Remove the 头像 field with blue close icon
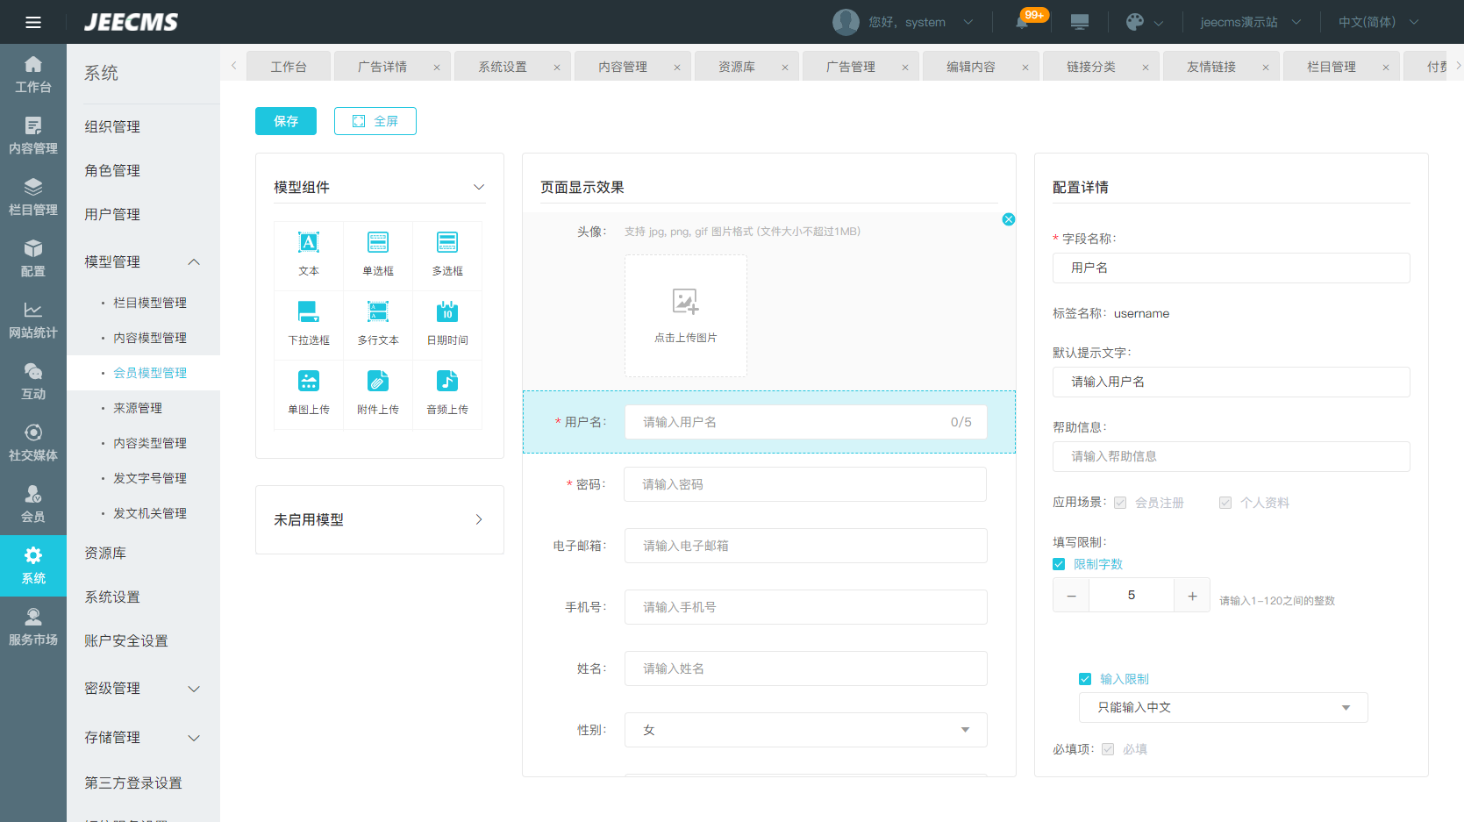 1009,219
